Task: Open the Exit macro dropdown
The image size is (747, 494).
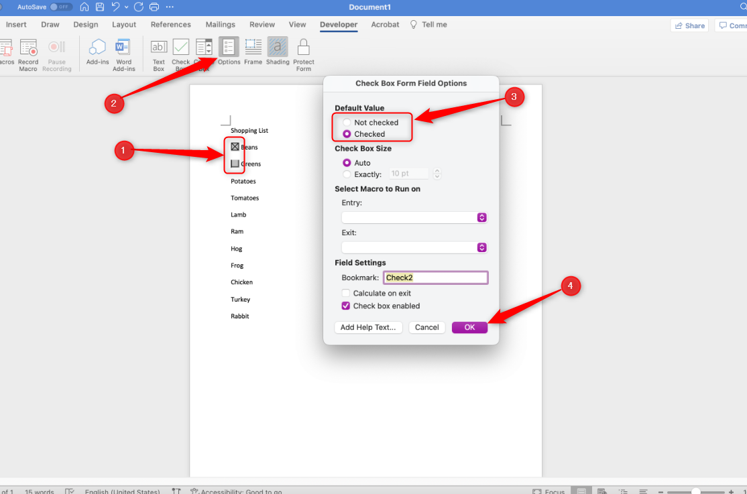Action: click(x=481, y=247)
